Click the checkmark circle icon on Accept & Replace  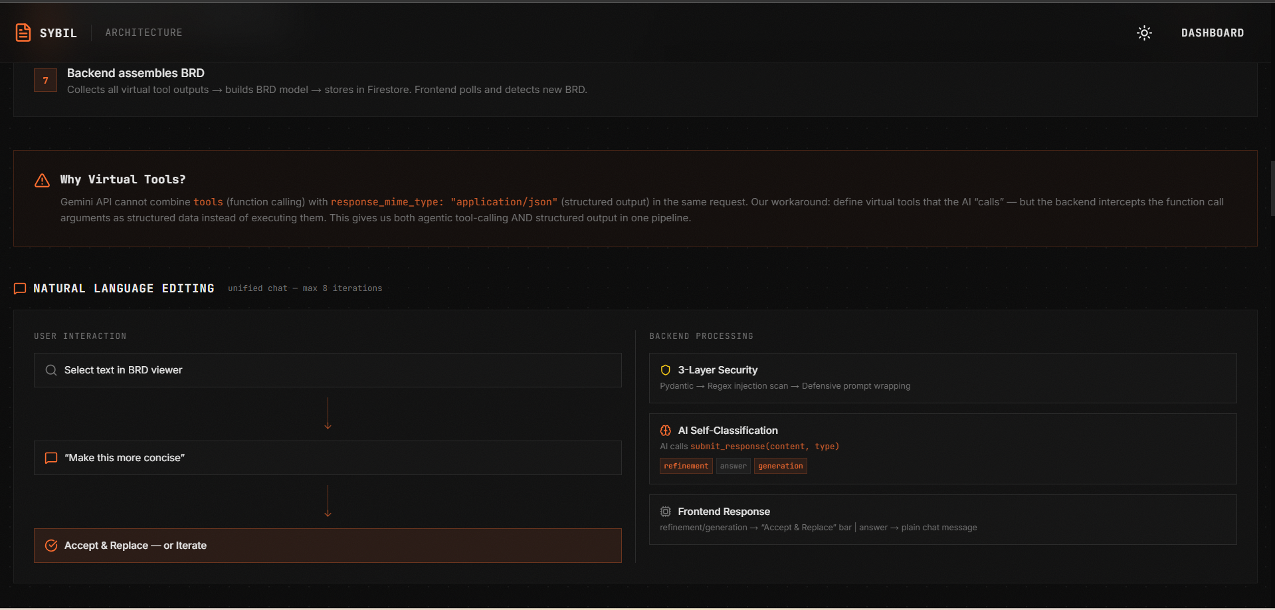pos(51,546)
